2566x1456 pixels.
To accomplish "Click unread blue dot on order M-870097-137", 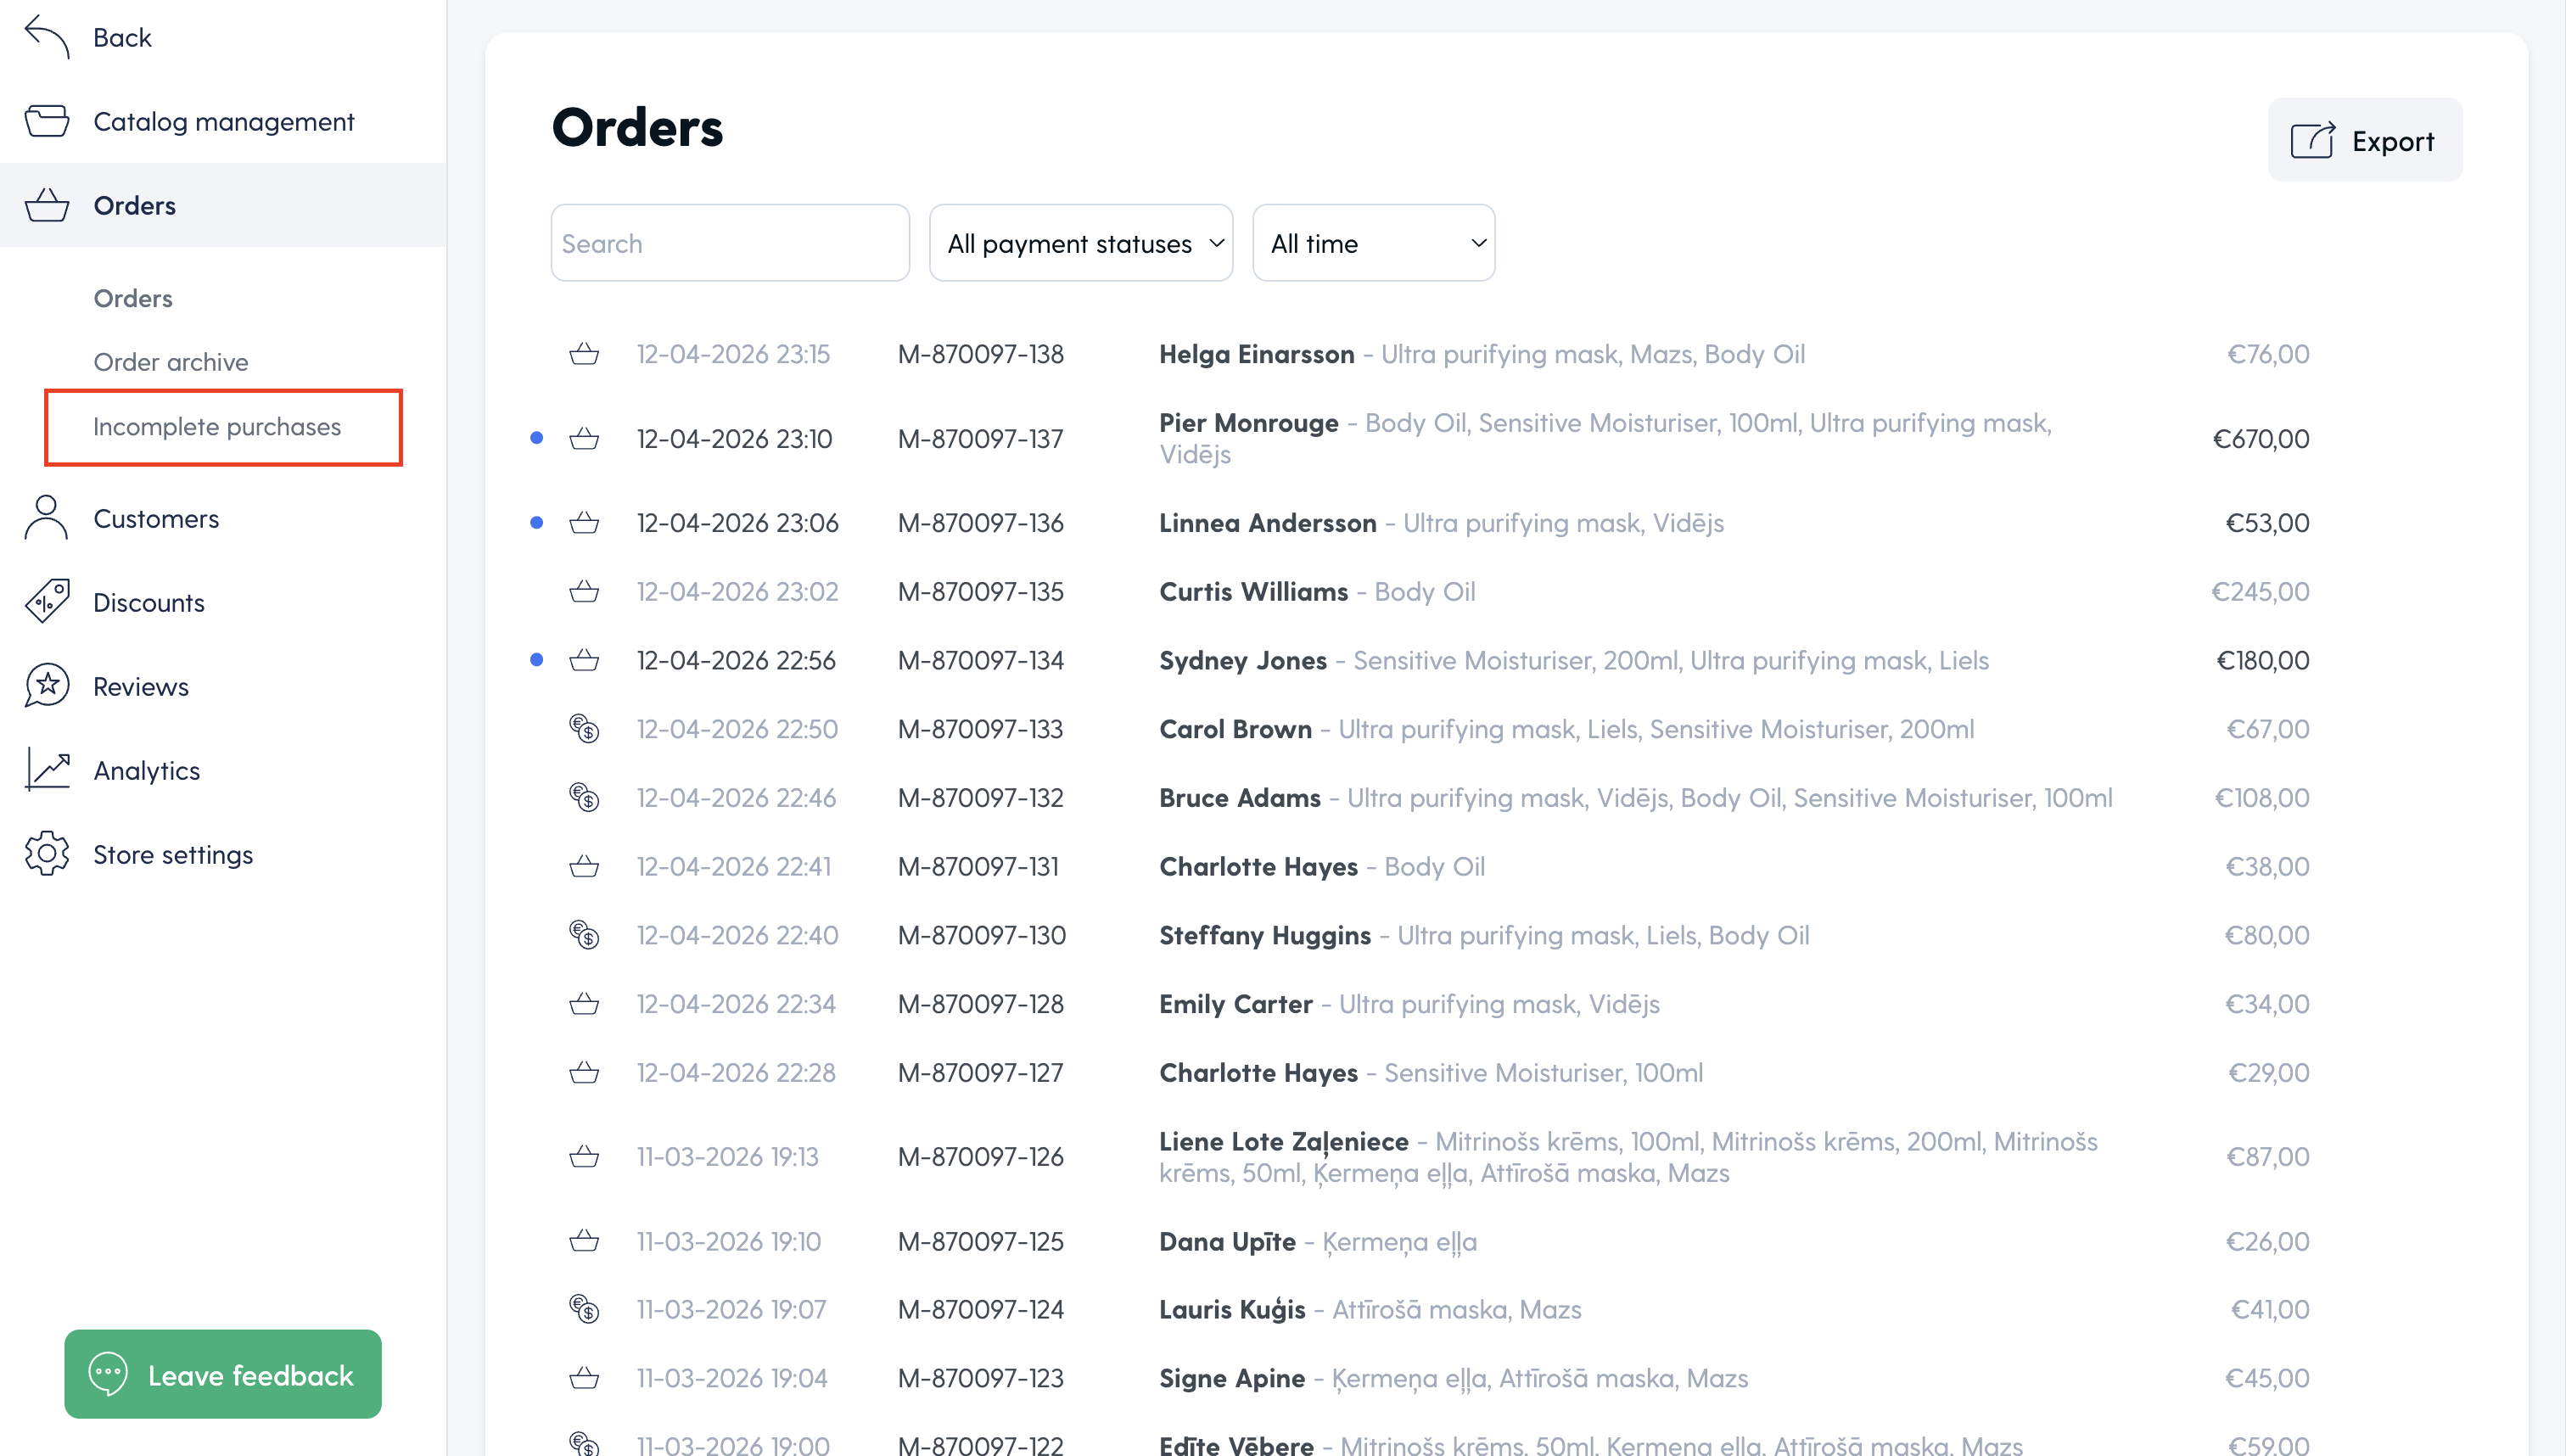I will point(537,438).
